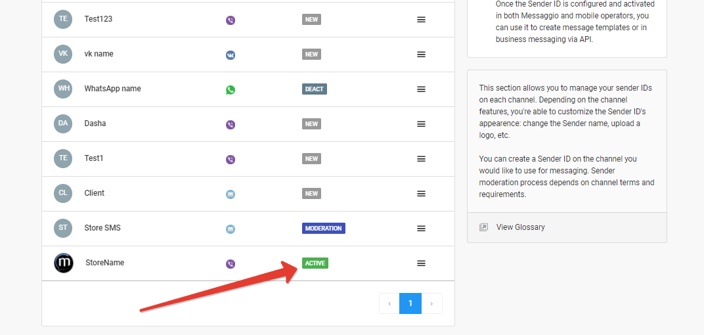Click the StoreName logo avatar
Image resolution: width=704 pixels, height=335 pixels.
point(64,263)
